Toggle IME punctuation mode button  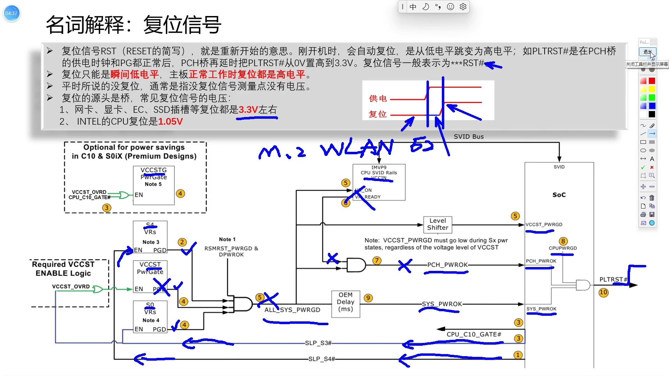[438, 7]
